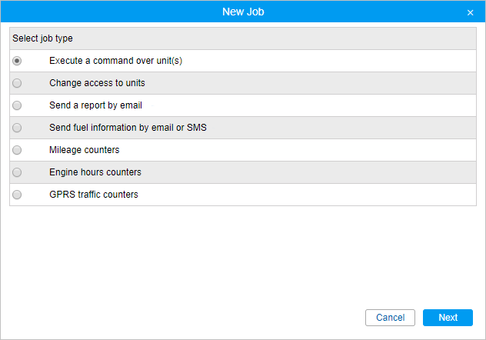
Task: Close the New Job dialog
Action: tap(470, 12)
